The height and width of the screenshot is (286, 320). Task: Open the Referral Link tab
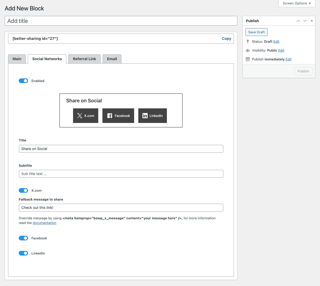[x=84, y=59]
